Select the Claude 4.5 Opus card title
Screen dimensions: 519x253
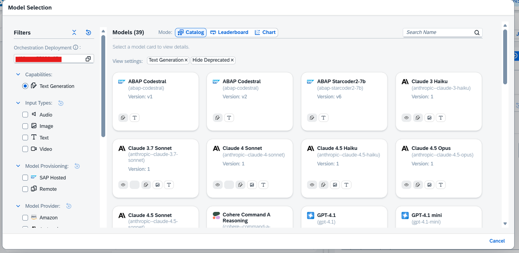(x=431, y=148)
